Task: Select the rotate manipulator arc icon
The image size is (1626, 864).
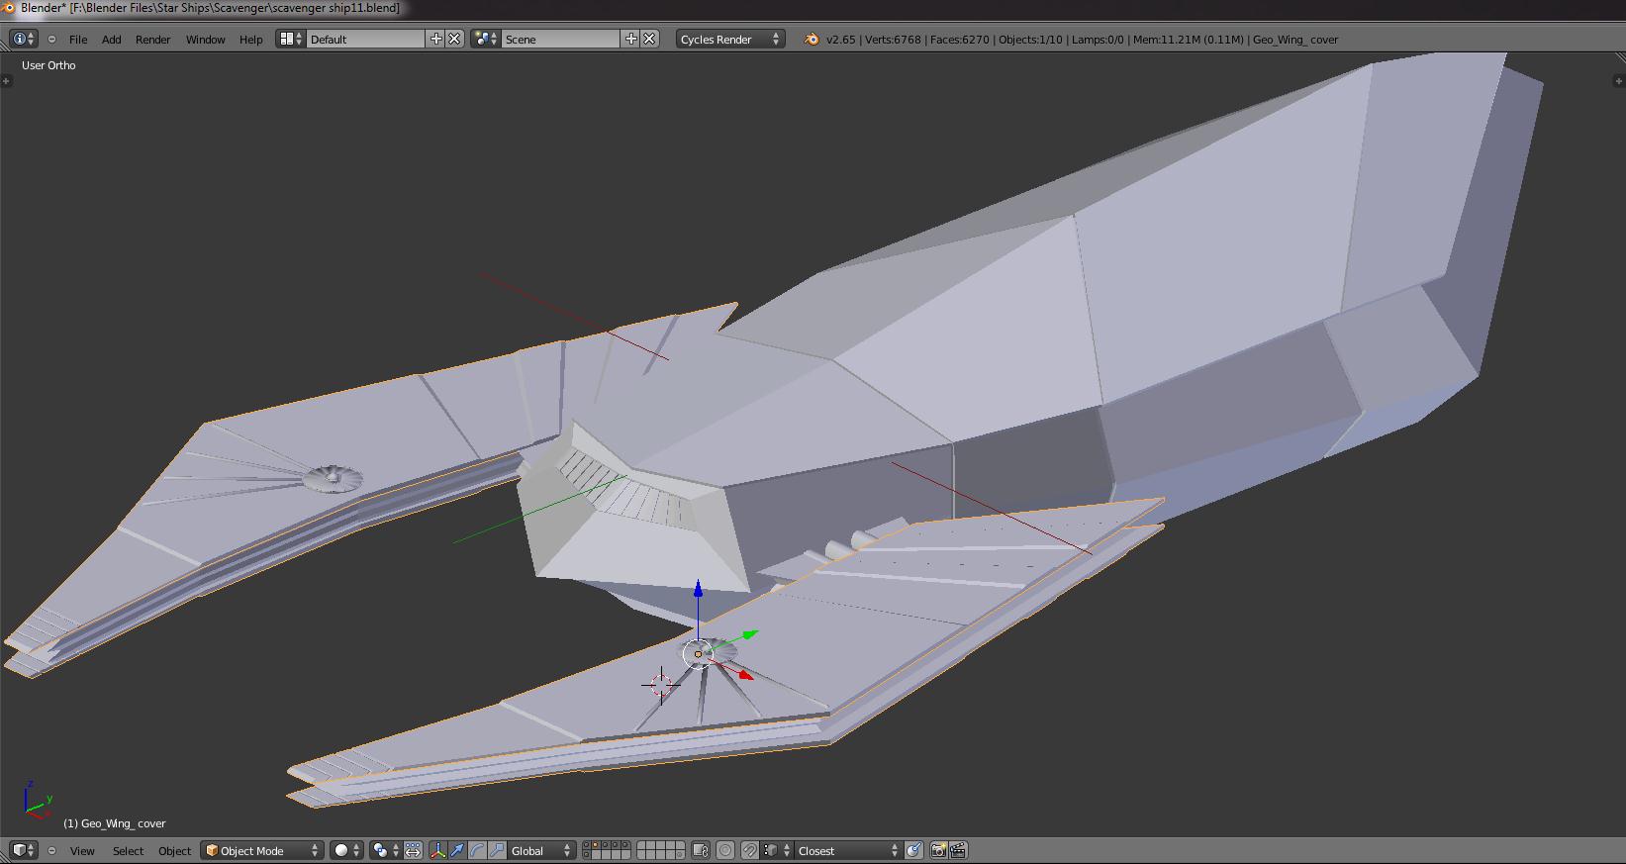Action: pos(477,850)
